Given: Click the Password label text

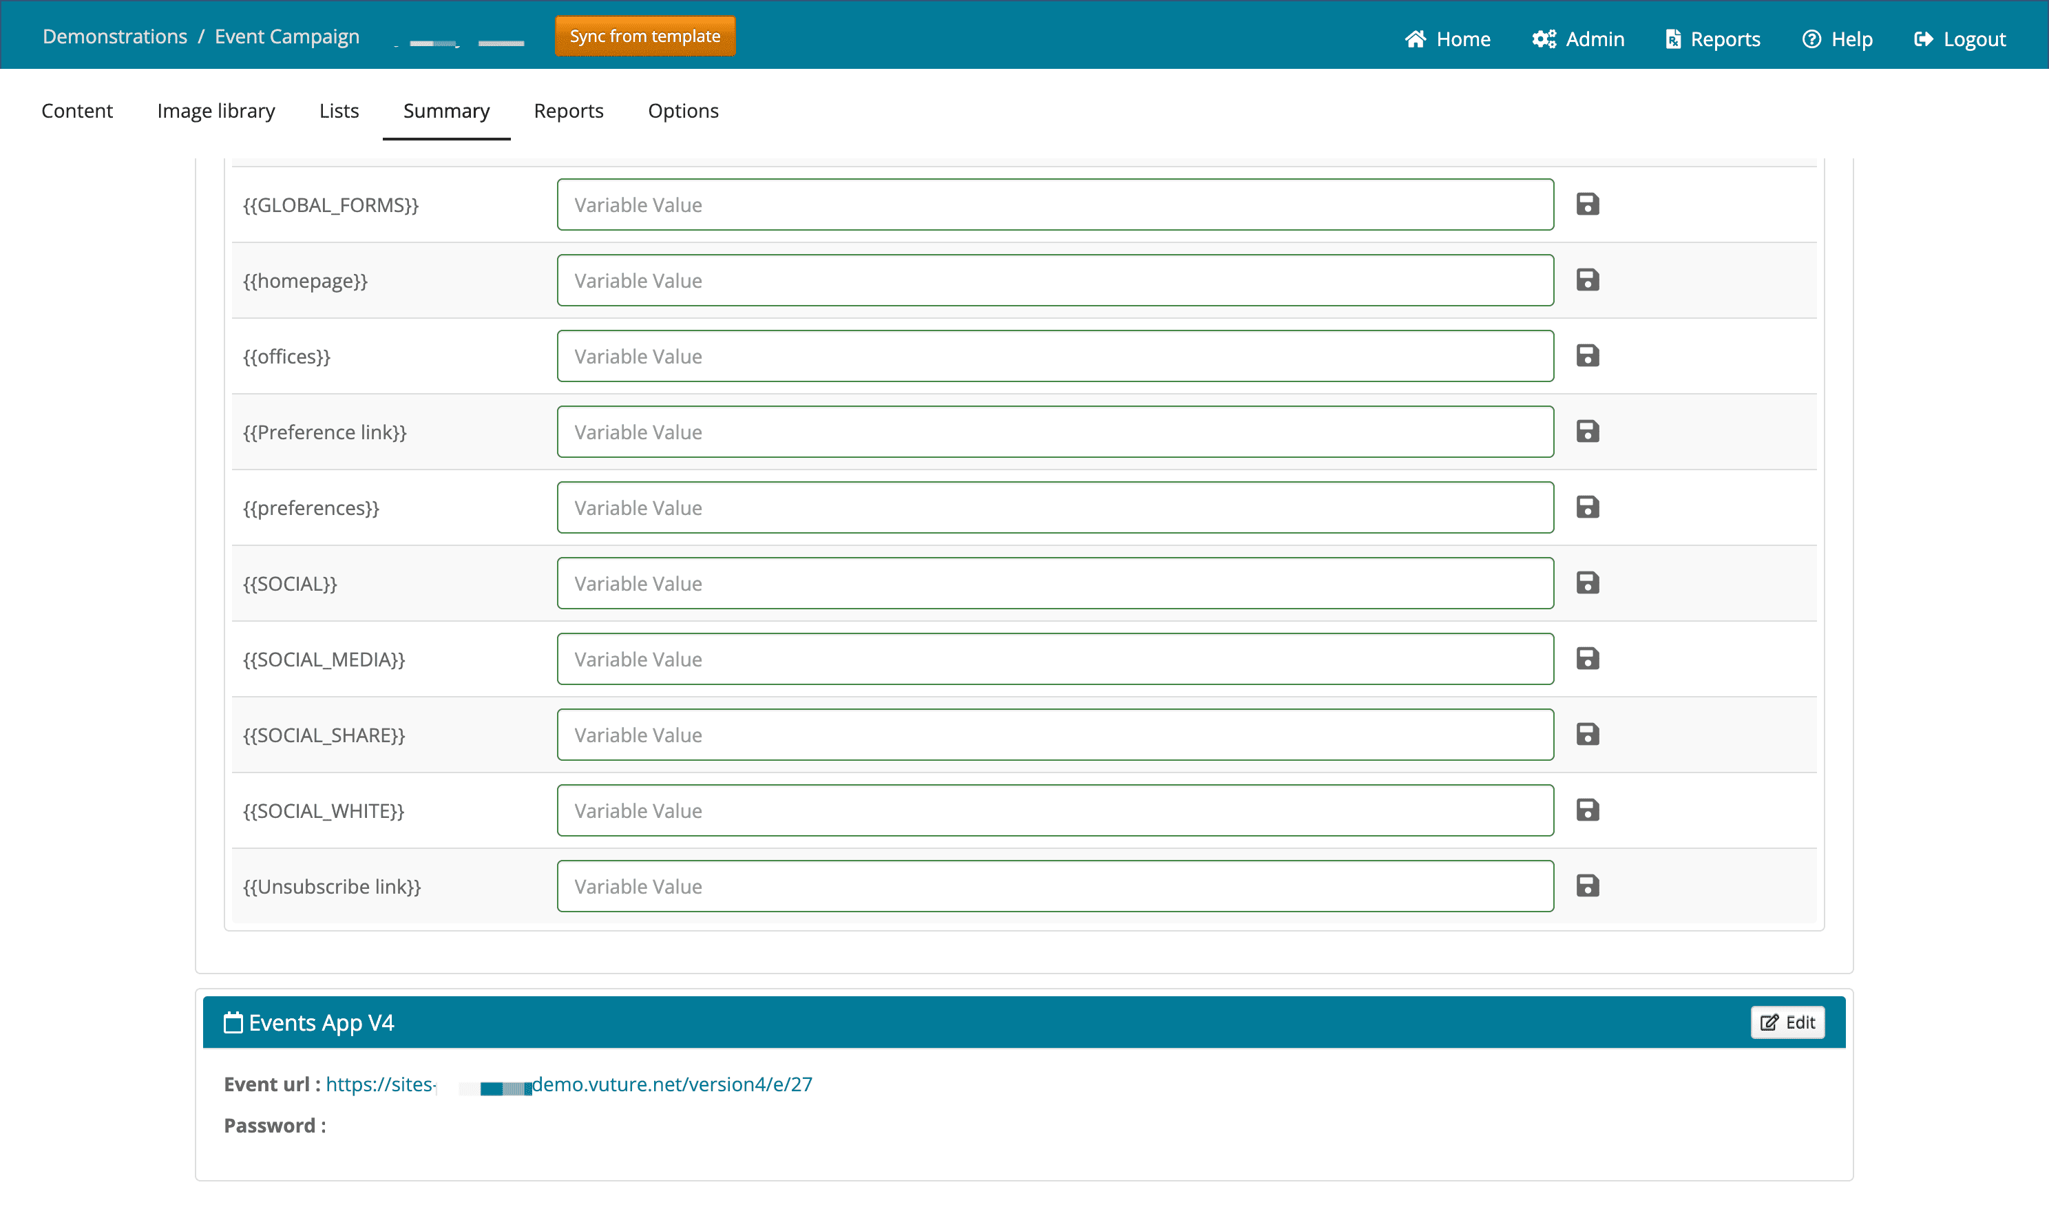Looking at the screenshot, I should [x=275, y=1126].
